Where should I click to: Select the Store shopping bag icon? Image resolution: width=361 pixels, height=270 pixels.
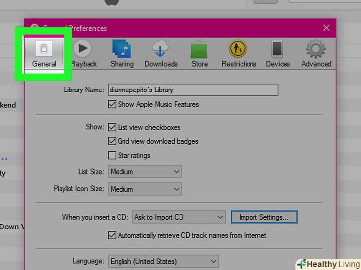coord(199,49)
